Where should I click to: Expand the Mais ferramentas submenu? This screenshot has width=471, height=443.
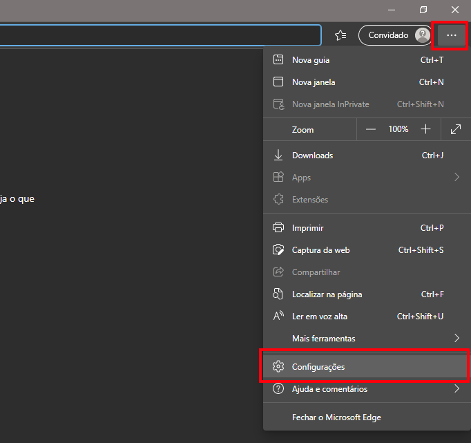point(456,339)
